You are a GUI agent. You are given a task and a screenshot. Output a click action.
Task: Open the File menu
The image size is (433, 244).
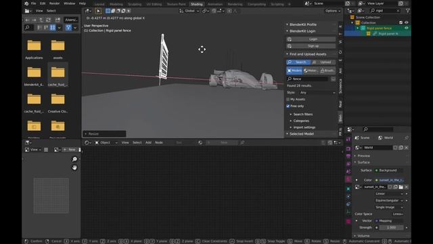pos(33,3)
